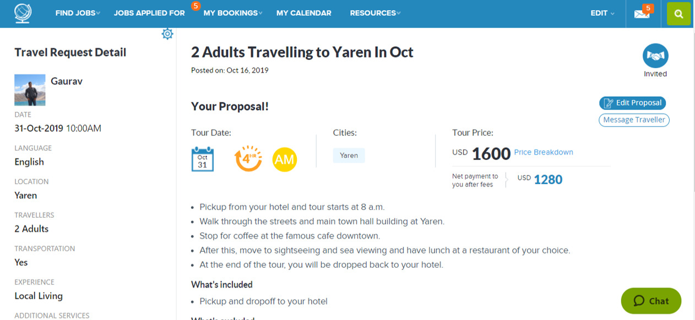This screenshot has height=320, width=695.
Task: Click the Message Traveller button
Action: [x=634, y=120]
